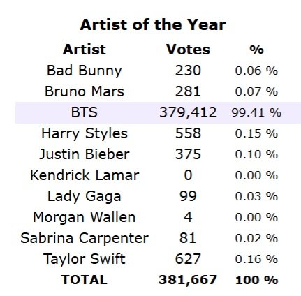Click the Votes column header
The image size is (301, 296).
(188, 50)
